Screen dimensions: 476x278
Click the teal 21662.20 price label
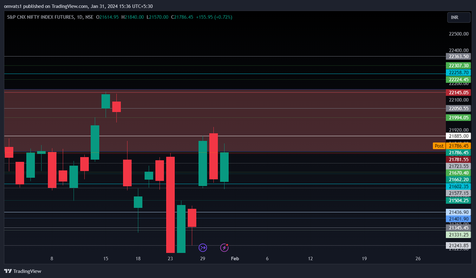click(x=459, y=180)
